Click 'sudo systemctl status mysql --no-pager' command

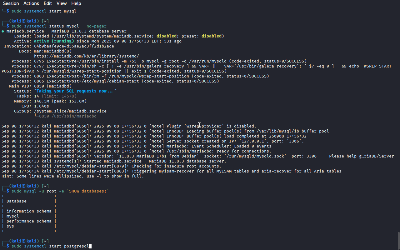click(59, 26)
